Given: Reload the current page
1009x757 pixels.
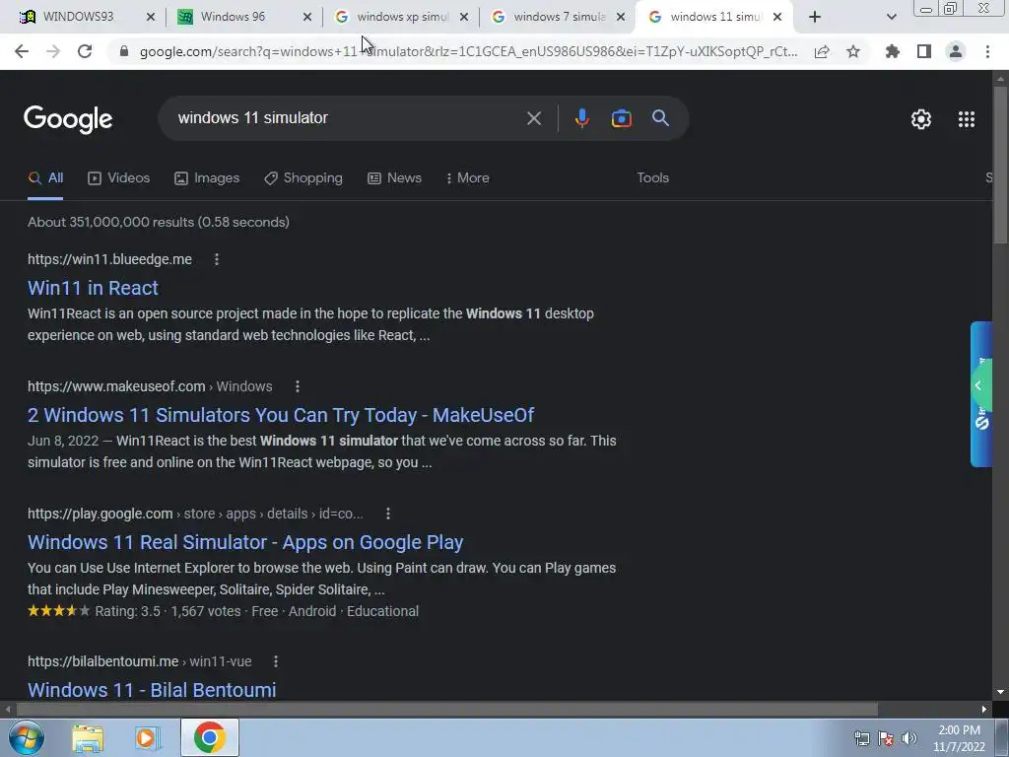Looking at the screenshot, I should point(85,51).
